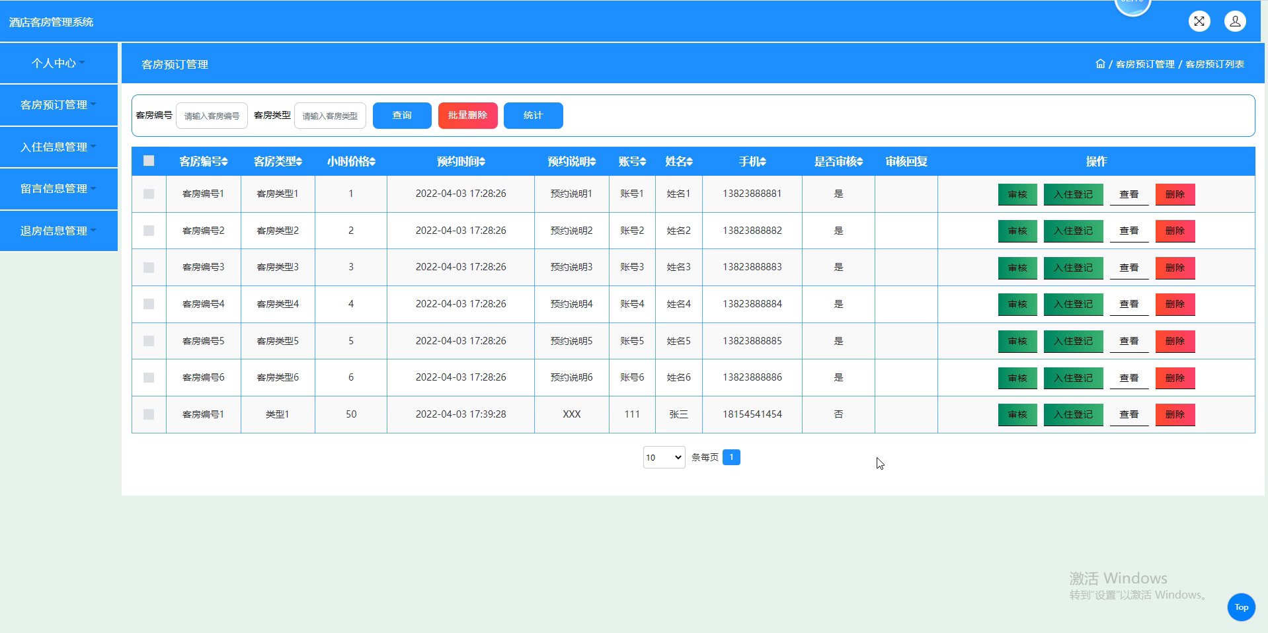Viewport: 1268px width, 633px height.
Task: Click the 酒店客房管理系统 title
Action: (x=51, y=22)
